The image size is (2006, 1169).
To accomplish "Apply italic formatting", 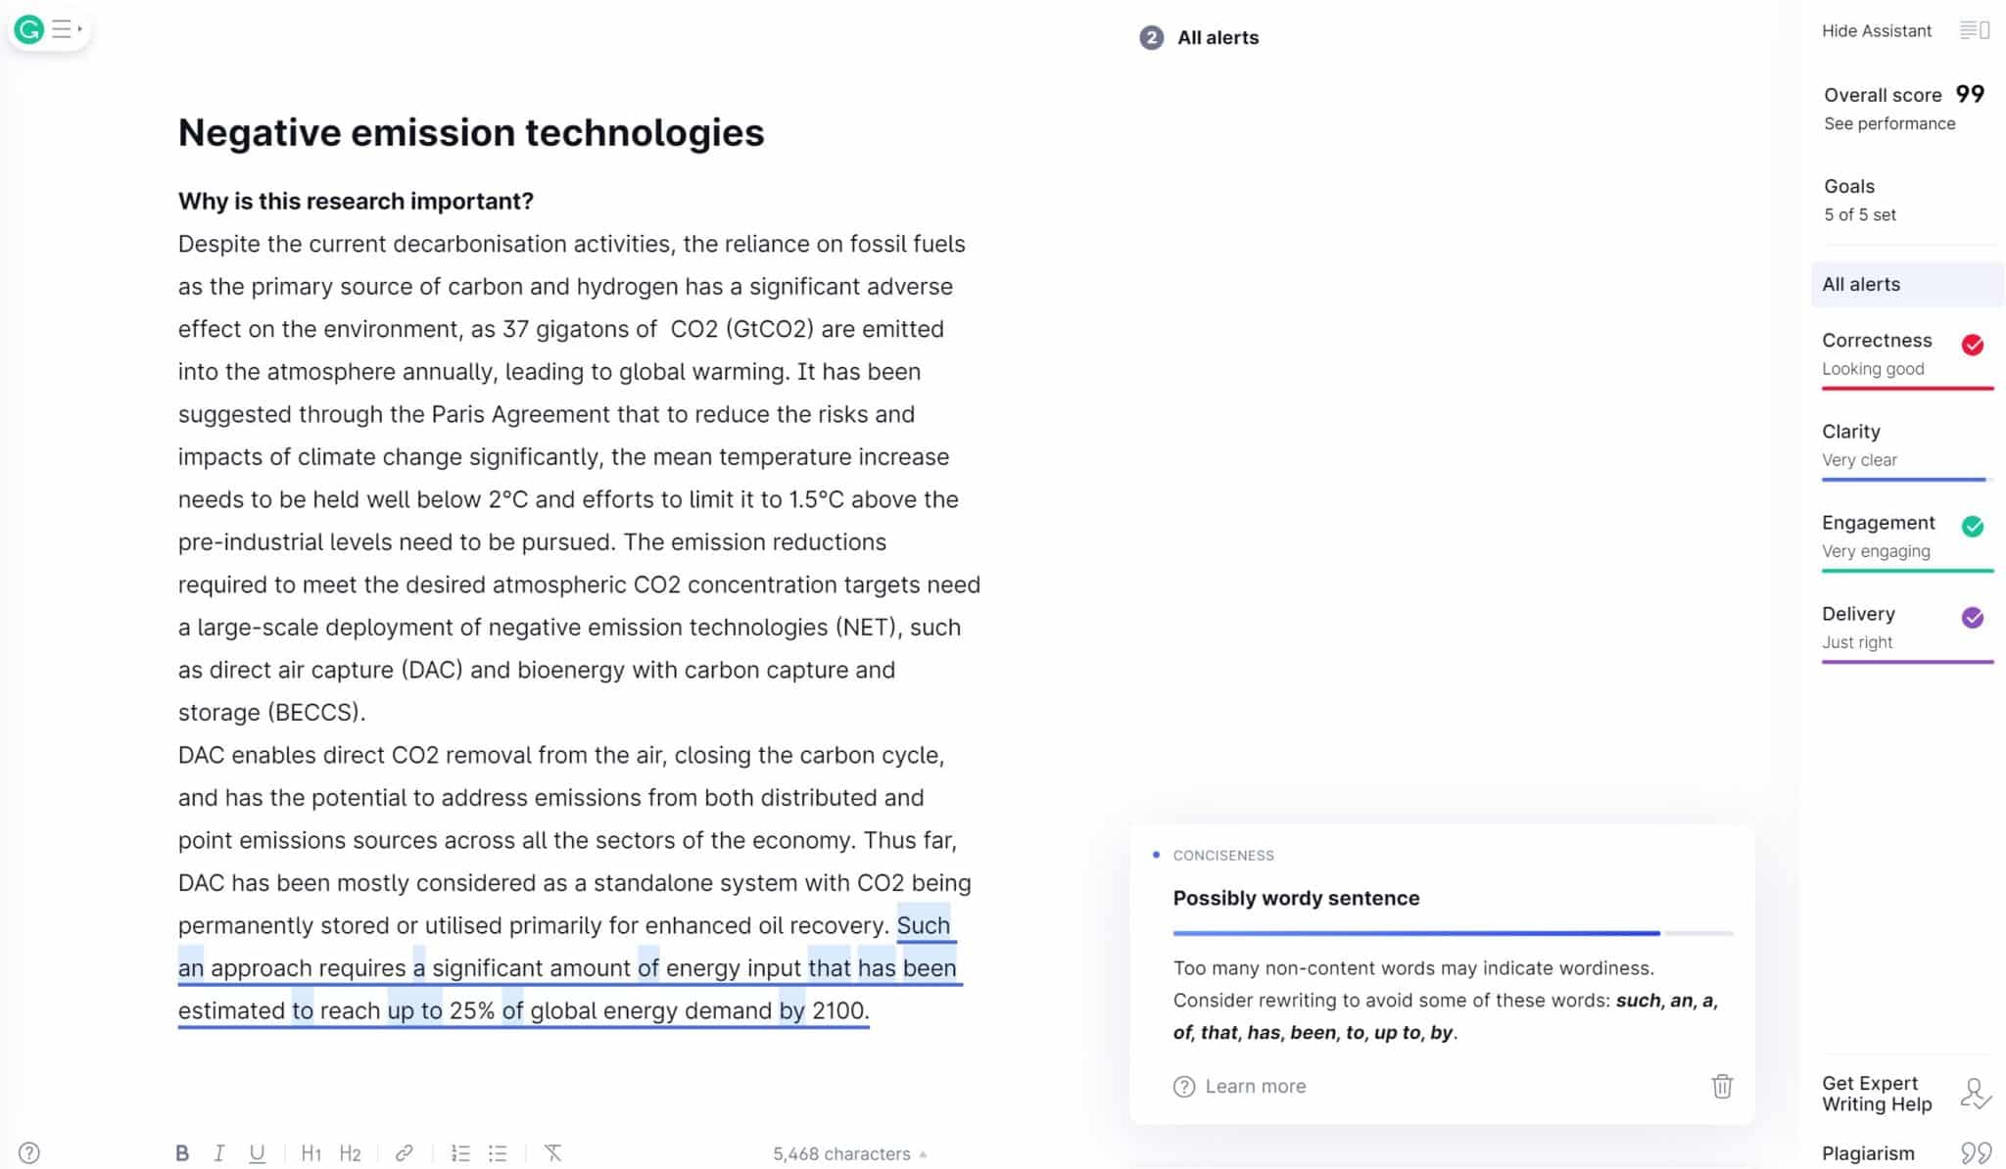I will 219,1152.
